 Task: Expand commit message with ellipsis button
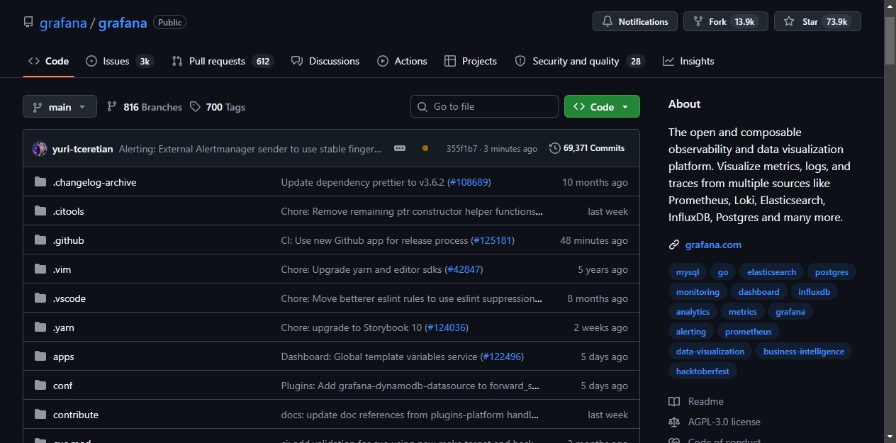pyautogui.click(x=400, y=148)
